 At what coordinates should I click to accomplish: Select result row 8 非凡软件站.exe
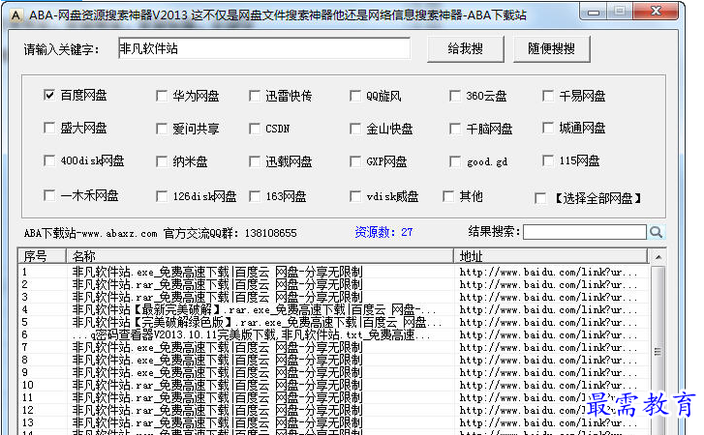[333, 360]
